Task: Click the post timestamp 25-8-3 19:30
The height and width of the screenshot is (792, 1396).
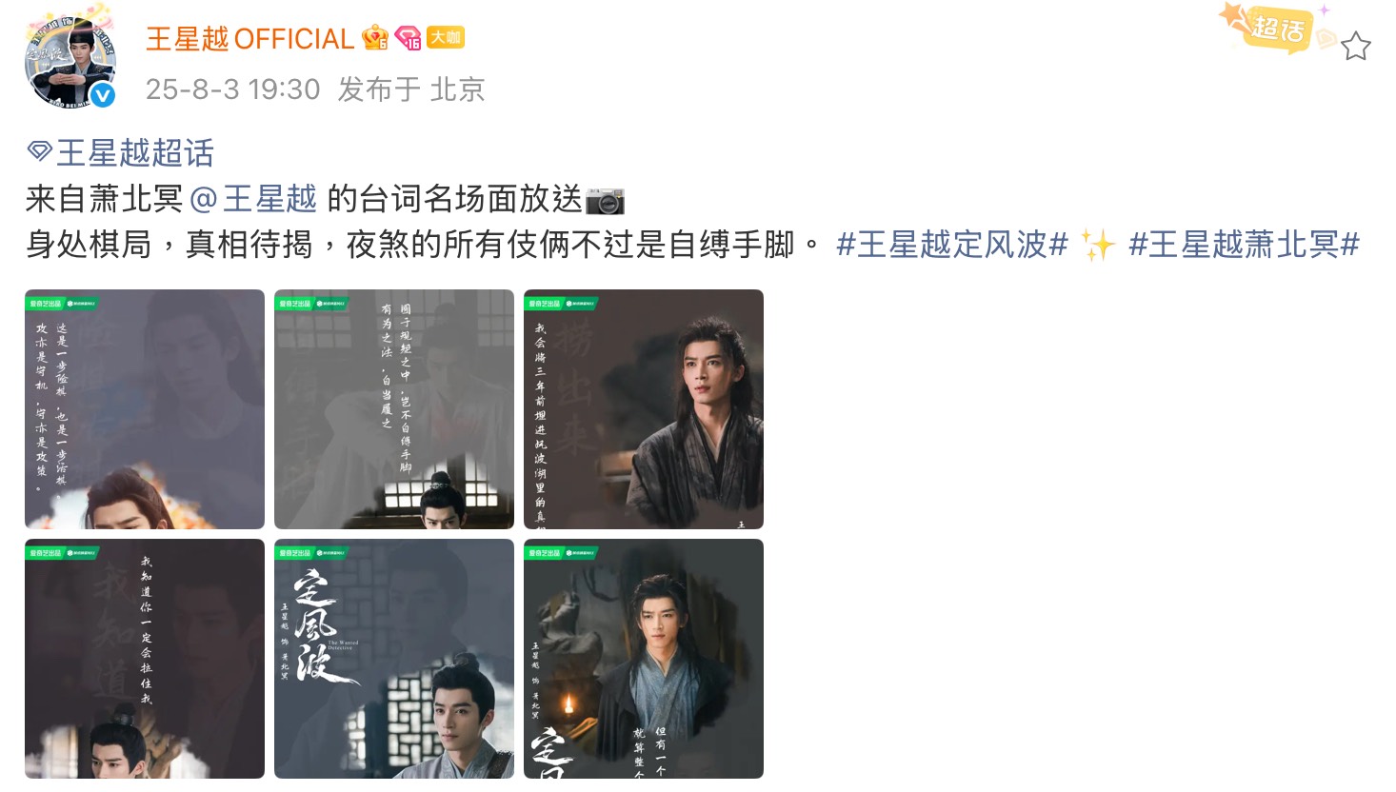Action: pyautogui.click(x=232, y=89)
